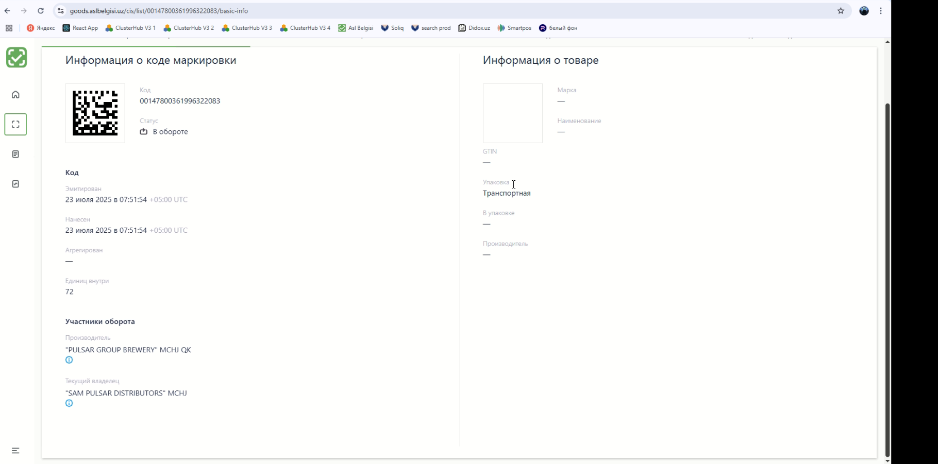The image size is (938, 464).
Task: Open the ClusterHub V3 4 bookmark
Action: tap(305, 28)
